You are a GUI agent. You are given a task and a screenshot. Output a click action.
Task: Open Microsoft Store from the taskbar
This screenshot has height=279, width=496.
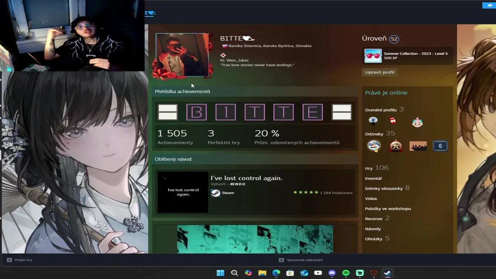(290, 273)
